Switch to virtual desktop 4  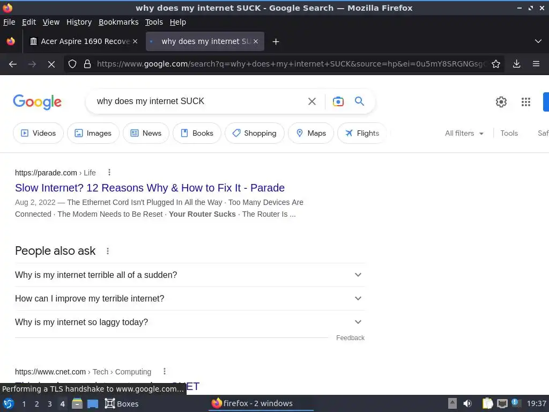pos(62,404)
